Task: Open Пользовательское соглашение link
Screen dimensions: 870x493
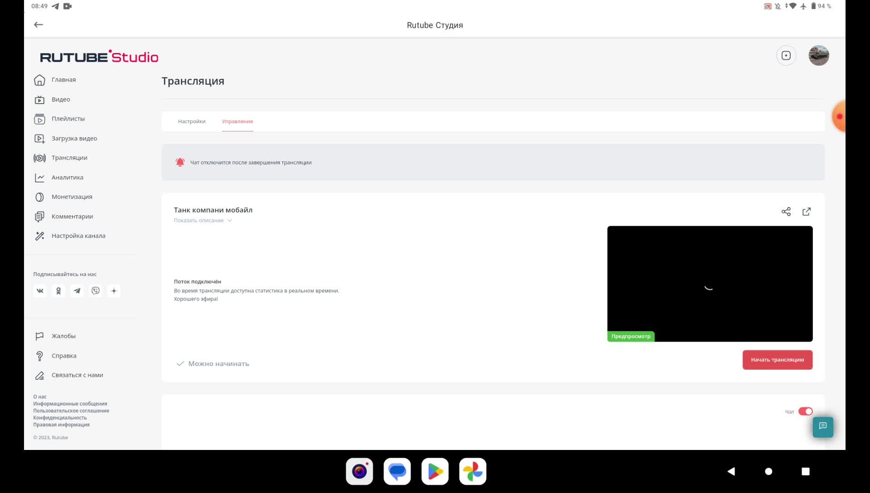Action: click(71, 411)
